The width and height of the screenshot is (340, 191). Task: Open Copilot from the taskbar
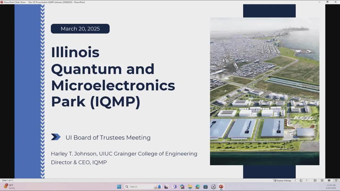(x=182, y=187)
